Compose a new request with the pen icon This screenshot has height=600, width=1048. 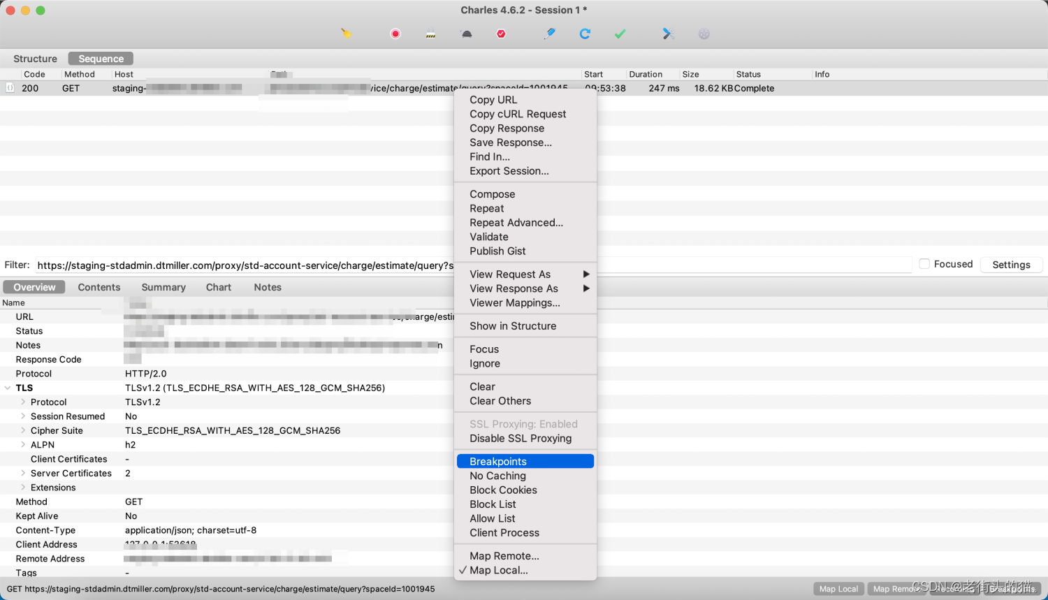click(x=550, y=34)
